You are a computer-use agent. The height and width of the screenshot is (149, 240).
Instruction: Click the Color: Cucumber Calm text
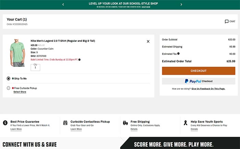click(x=42, y=49)
